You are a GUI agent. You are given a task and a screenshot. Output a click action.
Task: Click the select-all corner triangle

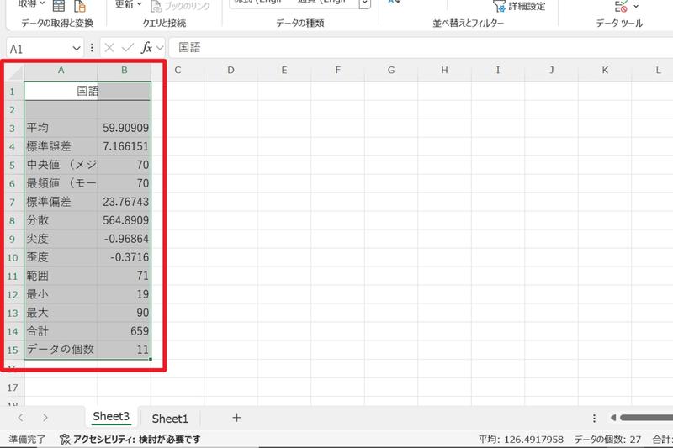pos(15,72)
